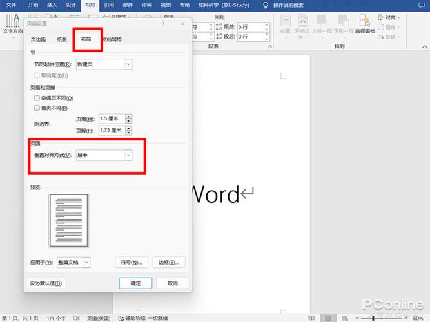Click the 60% zoom level
Image resolution: width=430 pixels, height=322 pixels.
click(418, 318)
